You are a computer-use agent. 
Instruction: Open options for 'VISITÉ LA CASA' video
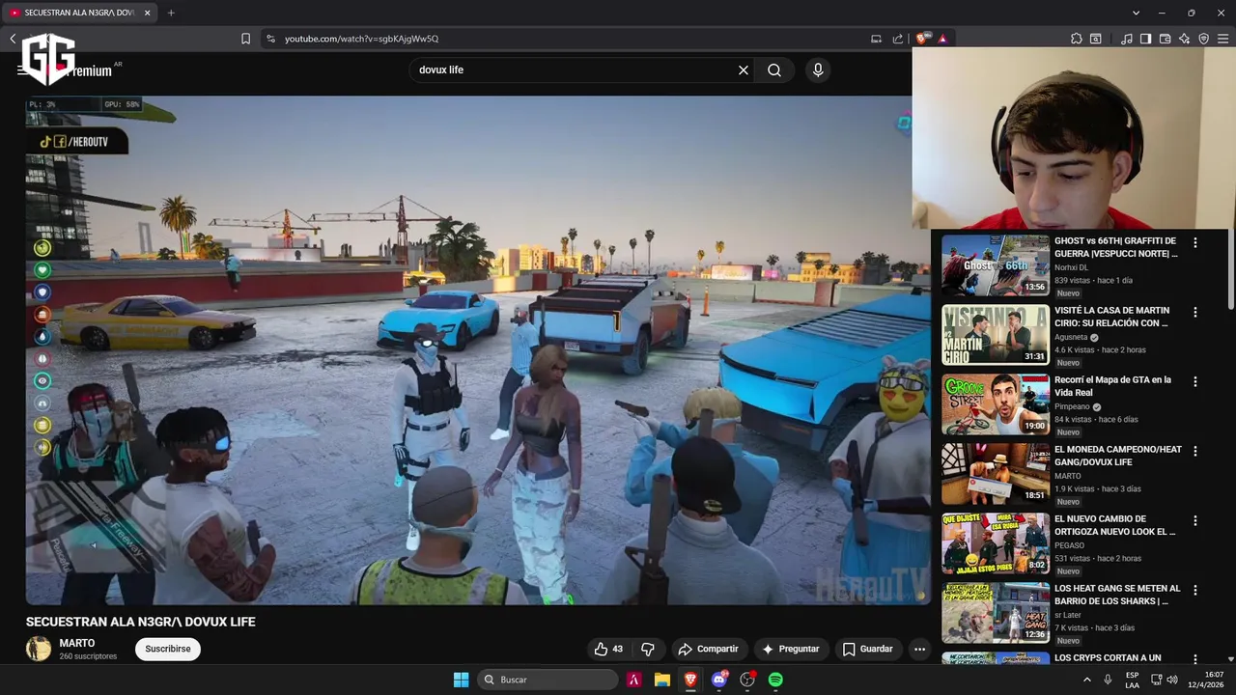point(1195,313)
